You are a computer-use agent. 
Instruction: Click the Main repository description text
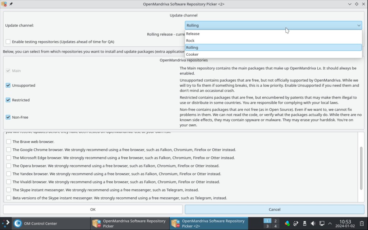pos(268,71)
